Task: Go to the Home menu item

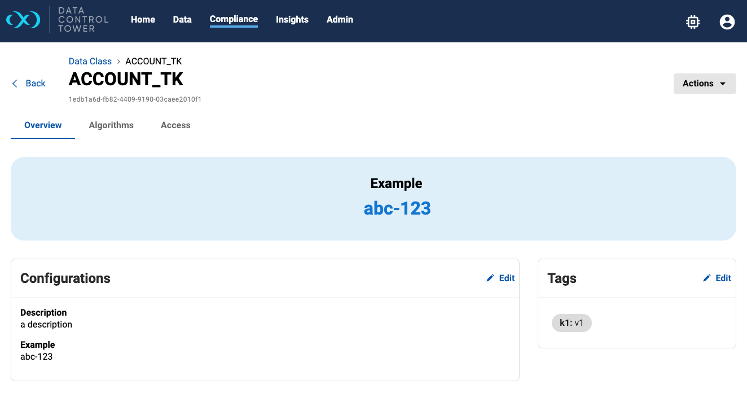Action: click(x=143, y=20)
